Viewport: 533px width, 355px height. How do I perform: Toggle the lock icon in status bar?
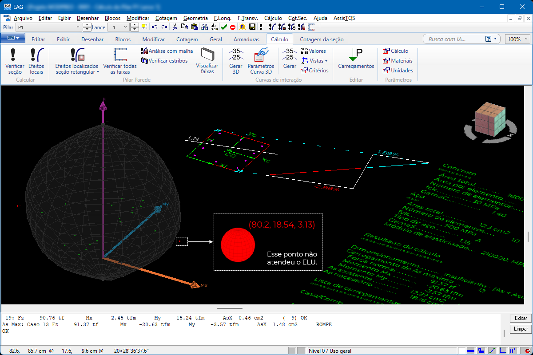[x=481, y=351]
